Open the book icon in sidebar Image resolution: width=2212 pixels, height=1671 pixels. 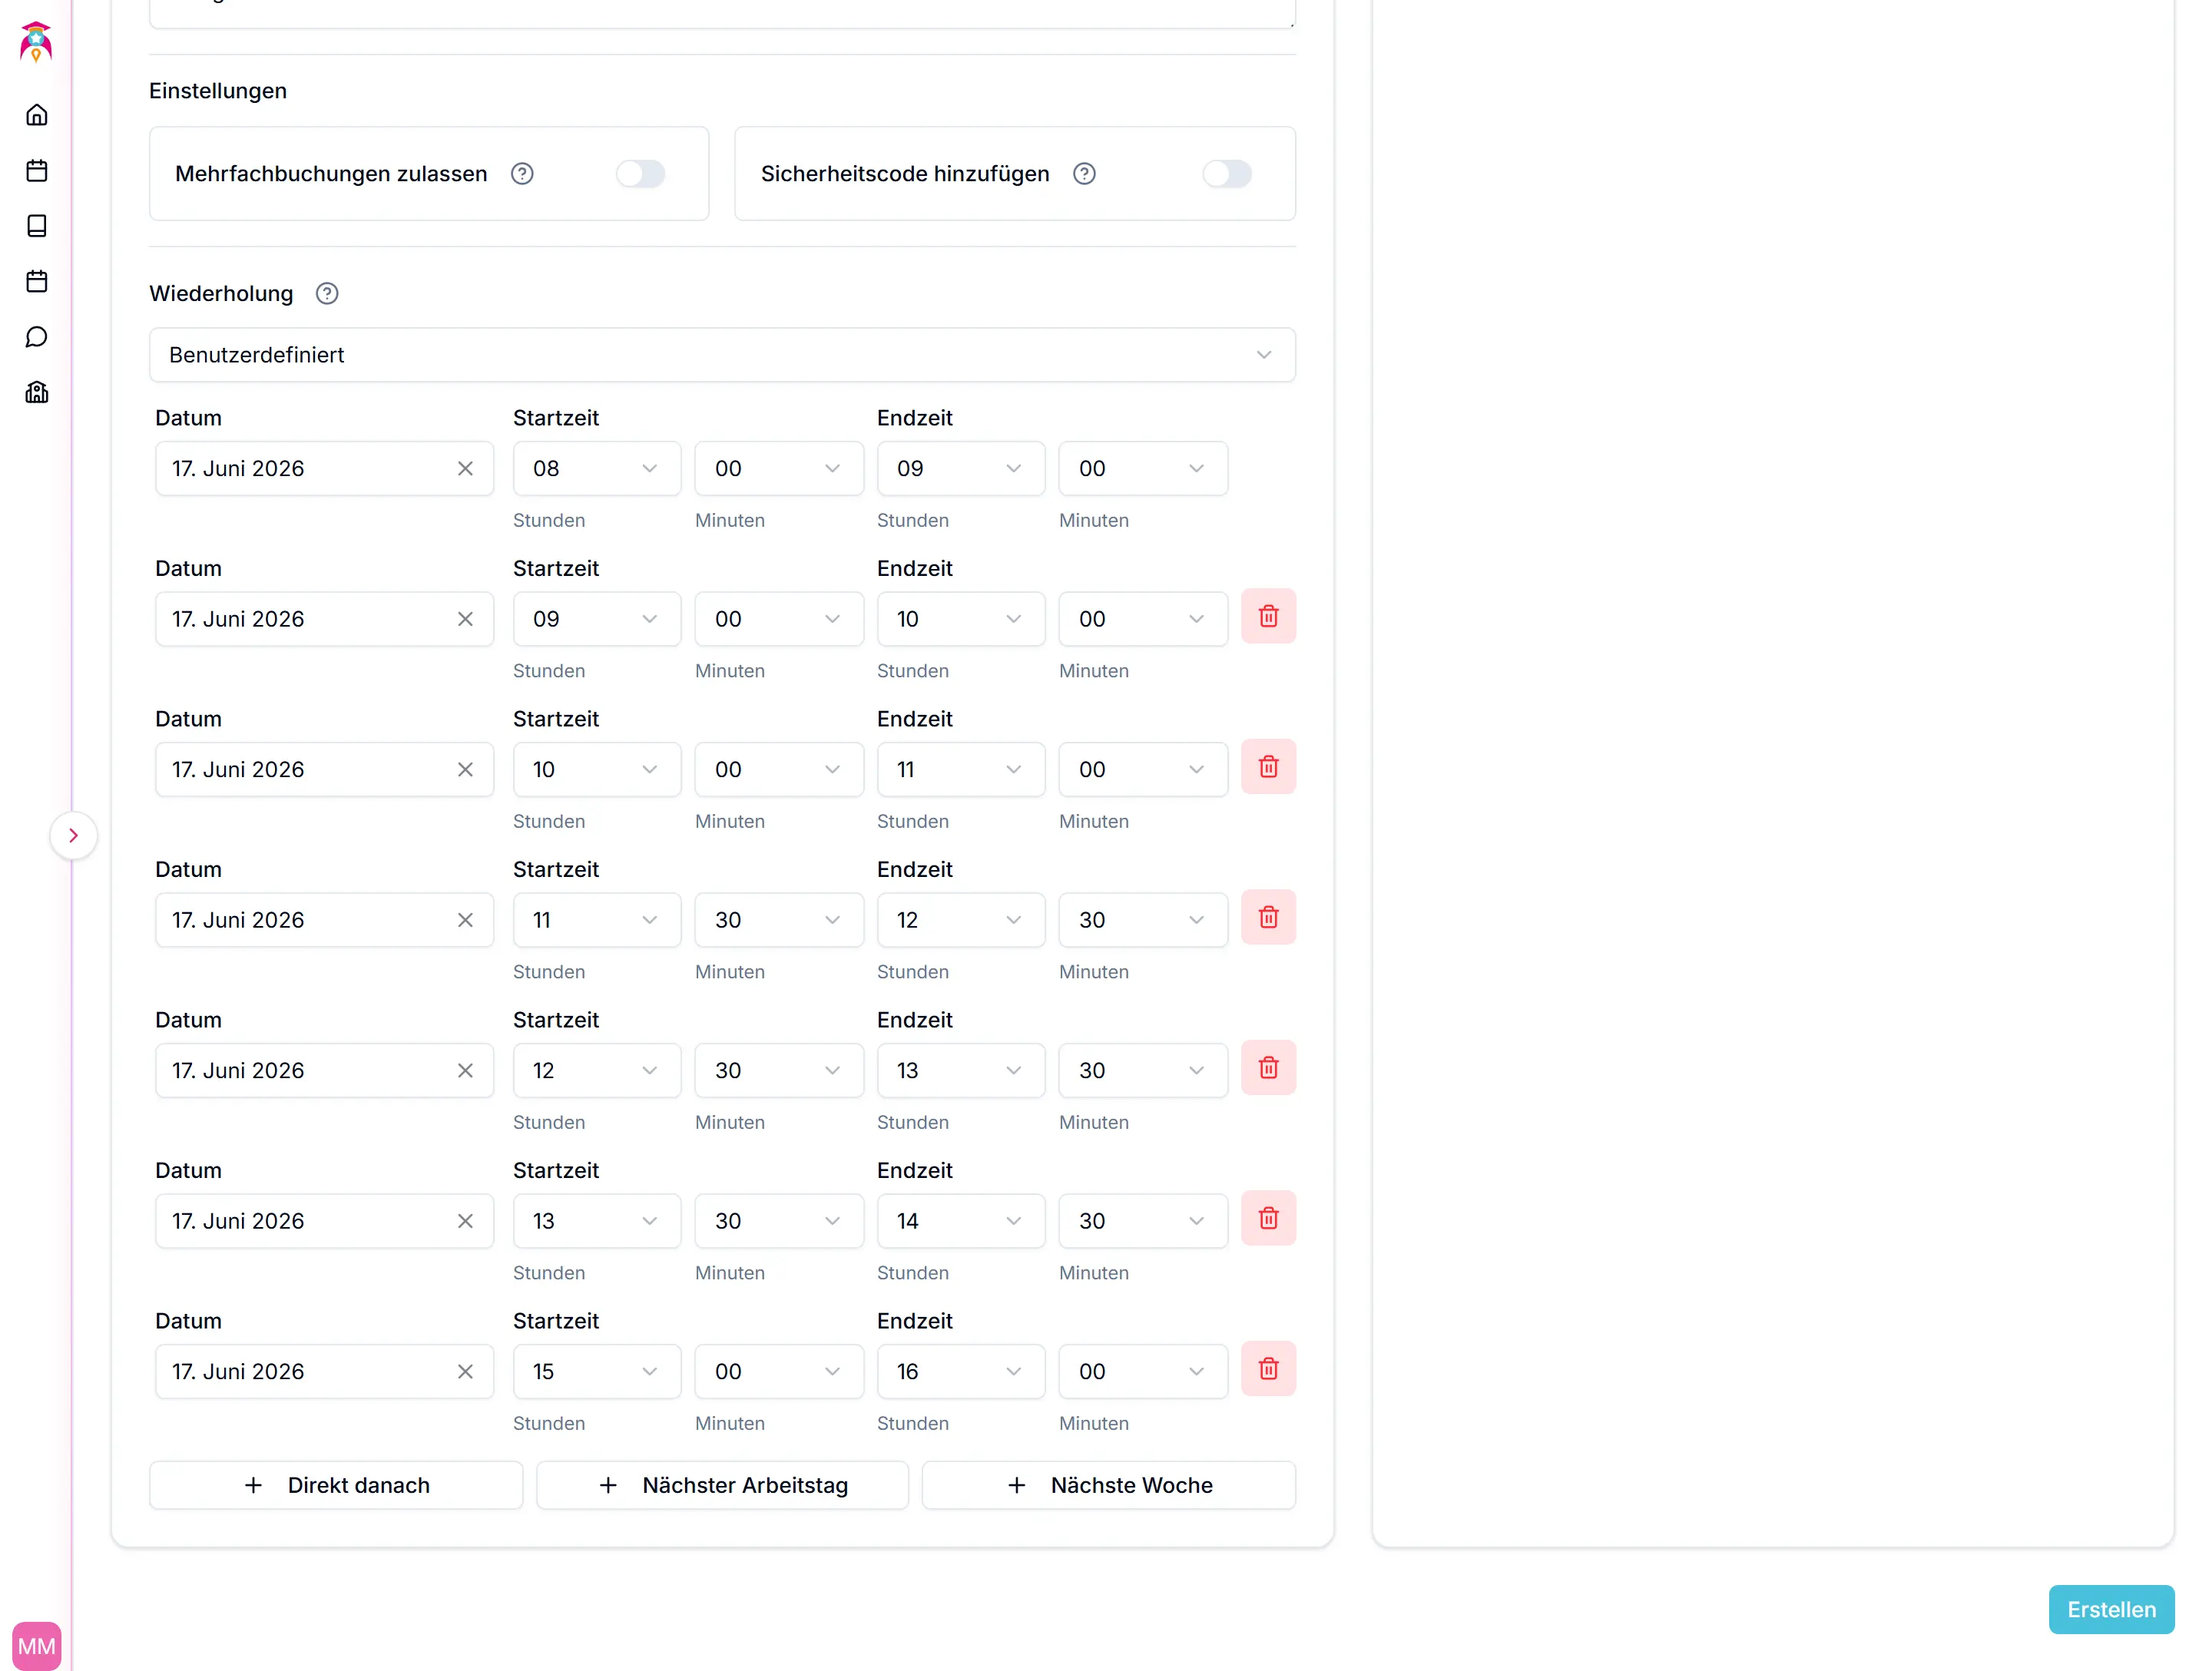[x=37, y=226]
